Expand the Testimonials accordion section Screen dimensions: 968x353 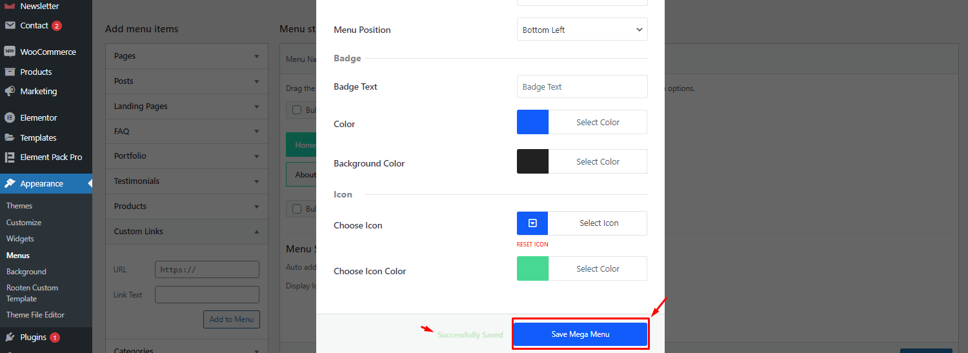(x=187, y=181)
